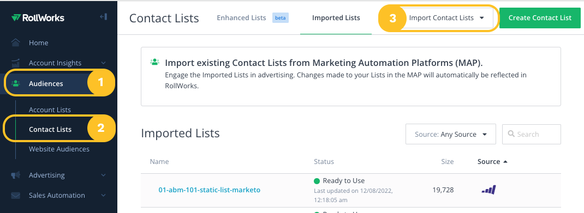Click the green people icon in the info banner

[x=154, y=62]
